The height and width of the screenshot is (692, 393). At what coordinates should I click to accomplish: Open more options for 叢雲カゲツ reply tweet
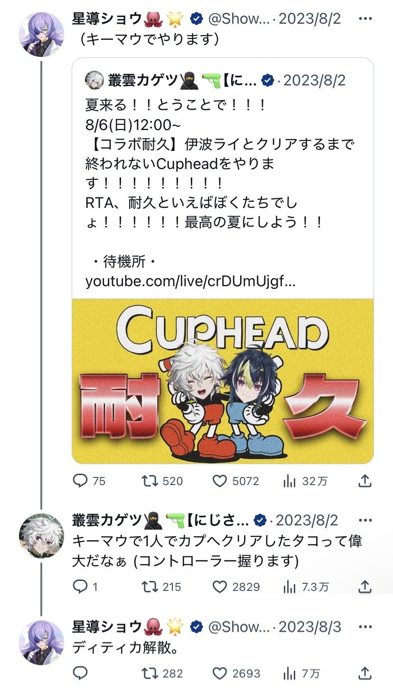365,520
